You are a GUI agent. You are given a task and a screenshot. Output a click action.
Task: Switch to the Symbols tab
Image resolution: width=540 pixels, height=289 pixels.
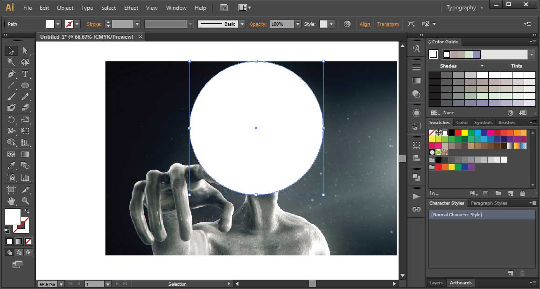tap(483, 122)
